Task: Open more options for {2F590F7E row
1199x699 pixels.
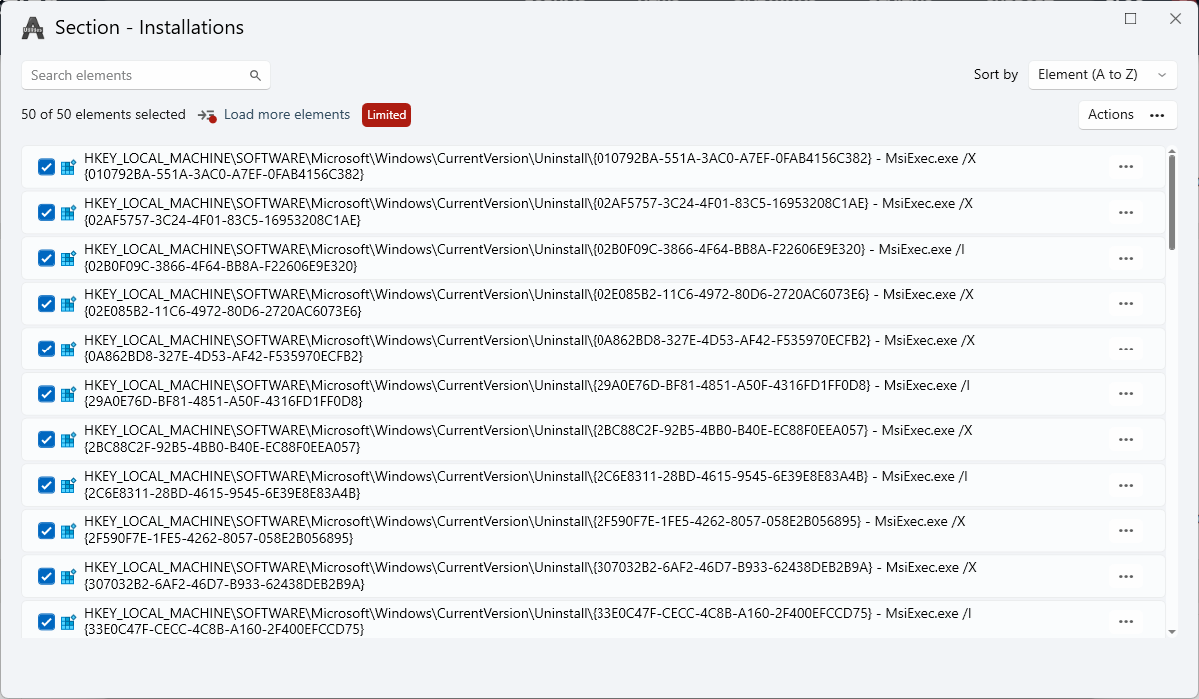Action: [x=1126, y=530]
